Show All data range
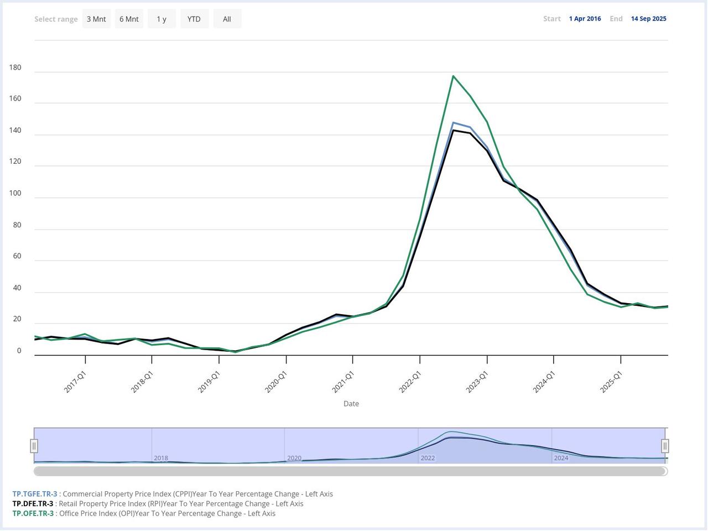Image resolution: width=708 pixels, height=531 pixels. coord(227,19)
